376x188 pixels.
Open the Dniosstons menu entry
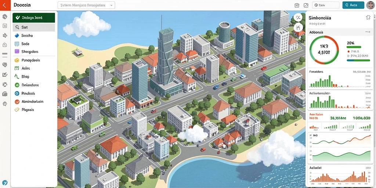[x=30, y=85]
